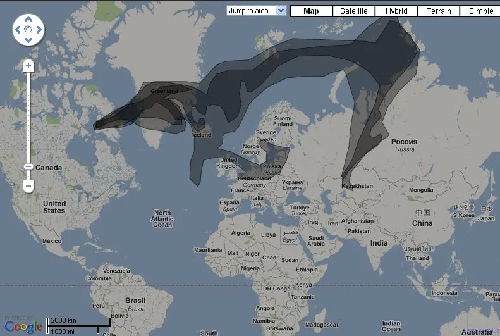Viewport: 500px width, 336px height.
Task: Pan the map right with arrow
Action: [39, 30]
